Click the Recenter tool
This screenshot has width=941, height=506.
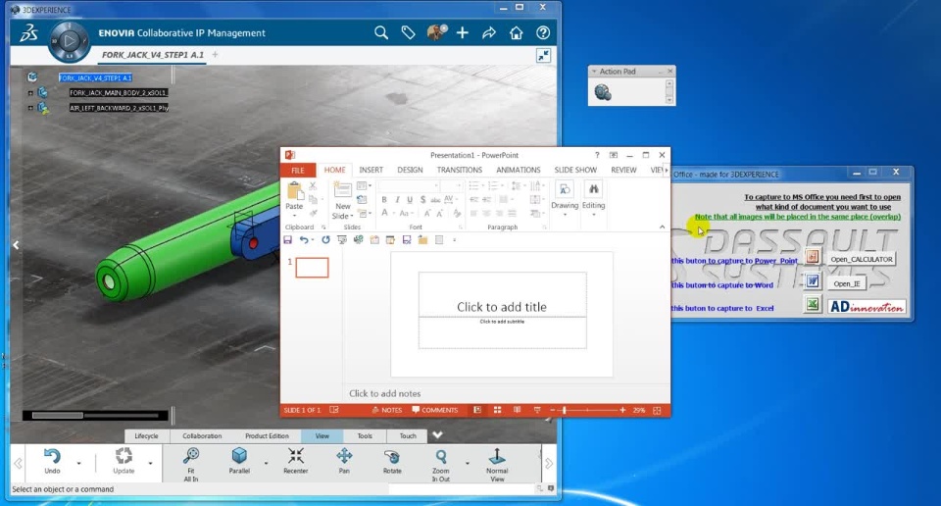point(295,461)
